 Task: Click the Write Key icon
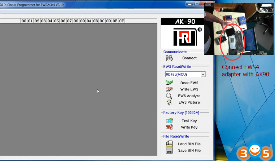click(169, 127)
